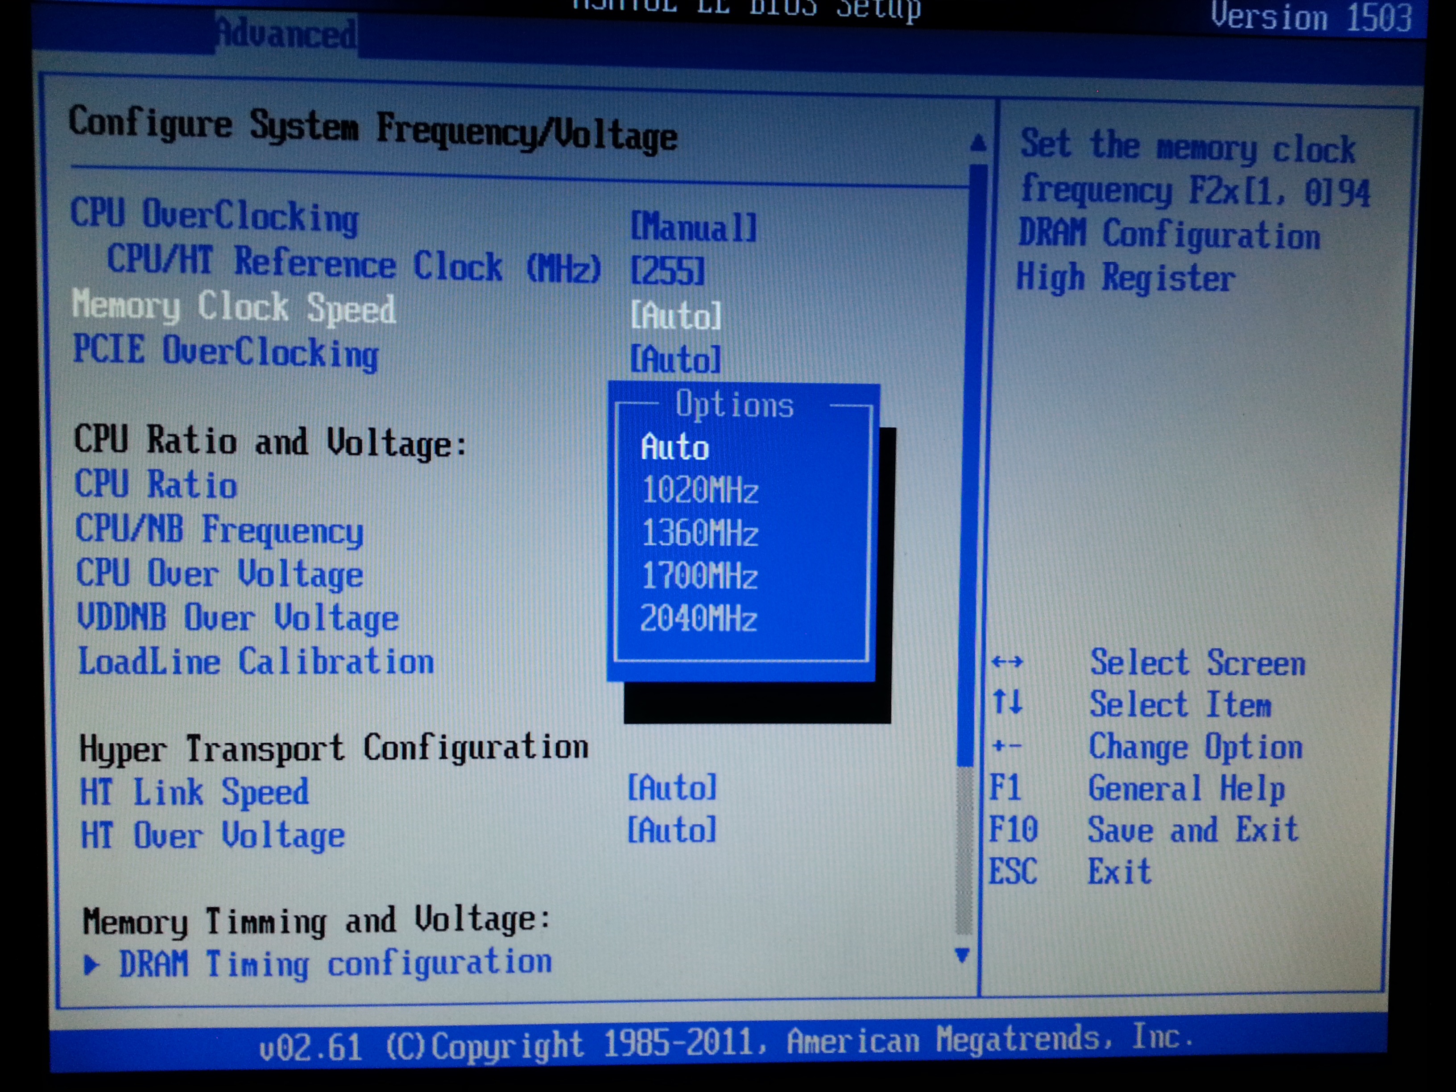
Task: Open DRAM Timing configuration submenu
Action: pyautogui.click(x=335, y=964)
